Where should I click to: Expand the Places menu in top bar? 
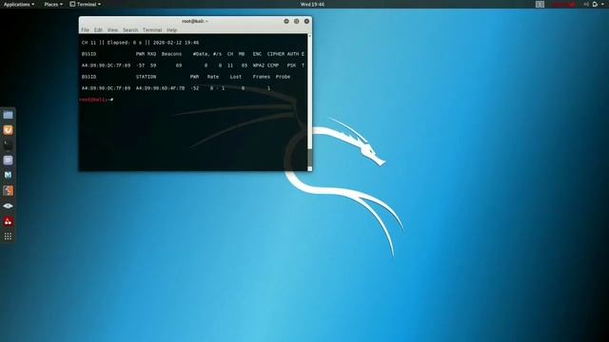53,4
